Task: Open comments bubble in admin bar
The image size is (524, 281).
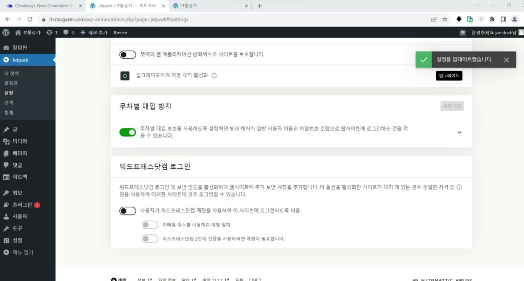Action: (x=69, y=32)
